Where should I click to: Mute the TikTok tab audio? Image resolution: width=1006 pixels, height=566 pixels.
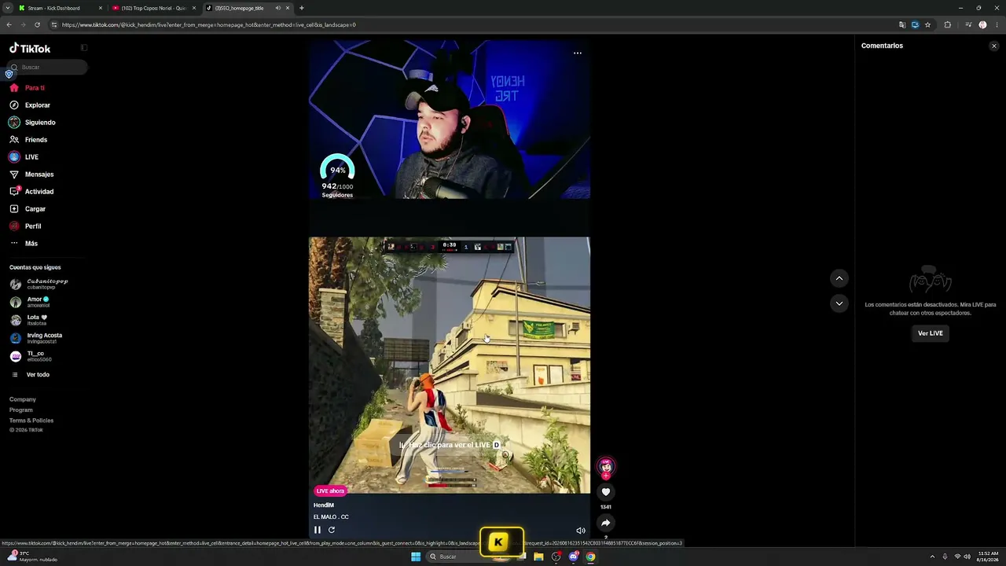277,8
